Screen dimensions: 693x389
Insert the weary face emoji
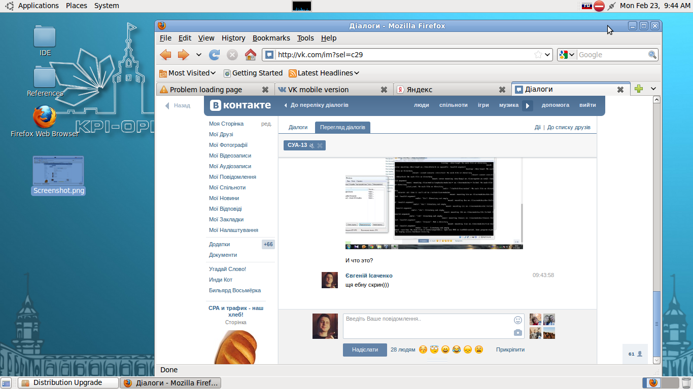tap(479, 349)
